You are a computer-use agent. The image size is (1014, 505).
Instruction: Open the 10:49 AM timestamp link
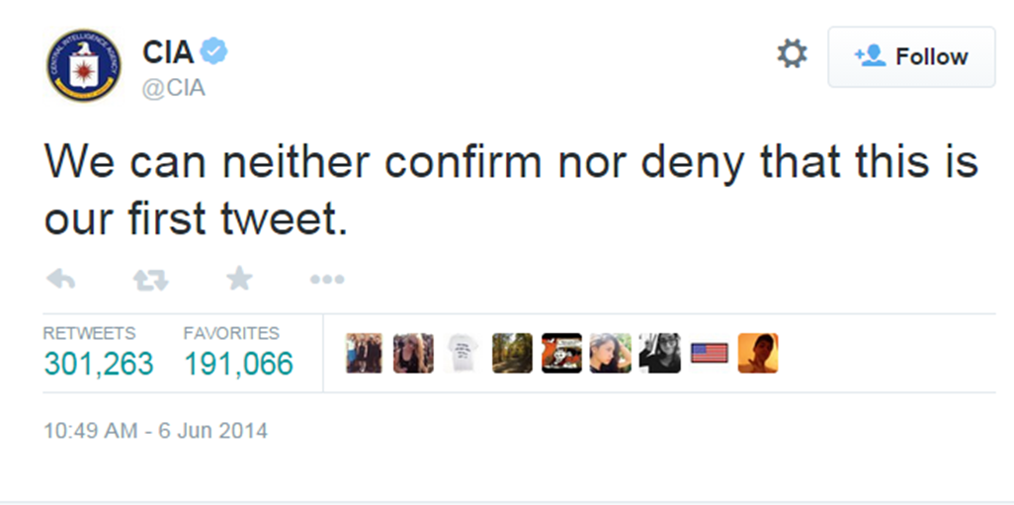click(x=155, y=432)
